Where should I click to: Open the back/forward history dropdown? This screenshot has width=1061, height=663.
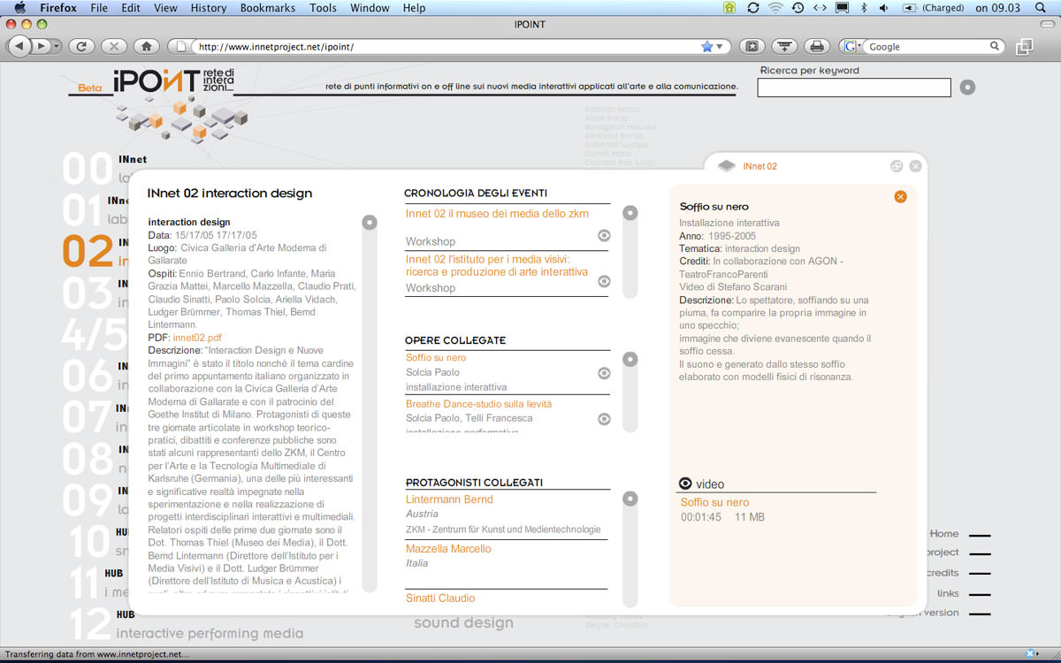click(x=57, y=46)
